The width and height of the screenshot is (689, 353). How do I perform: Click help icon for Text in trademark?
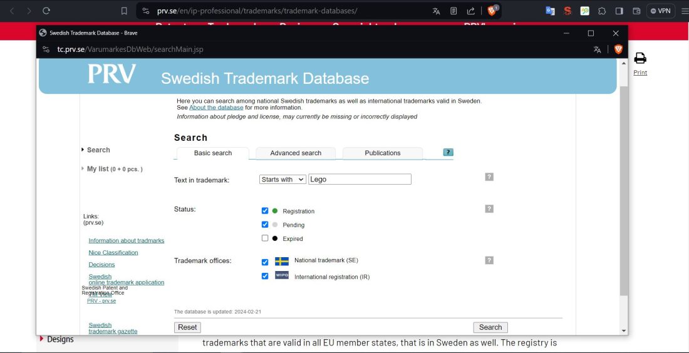coord(489,177)
